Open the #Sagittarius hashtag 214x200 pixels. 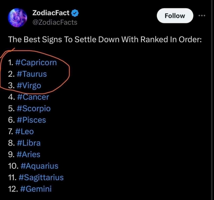(41, 178)
